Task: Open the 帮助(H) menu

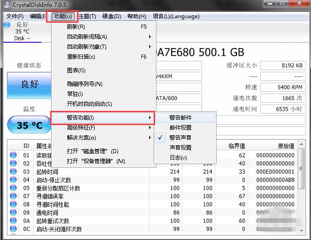Action: (137, 16)
